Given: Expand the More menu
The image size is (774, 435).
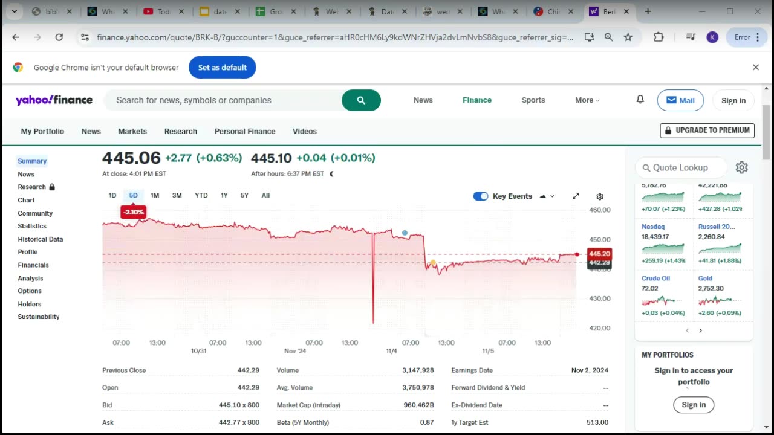Looking at the screenshot, I should [x=587, y=100].
